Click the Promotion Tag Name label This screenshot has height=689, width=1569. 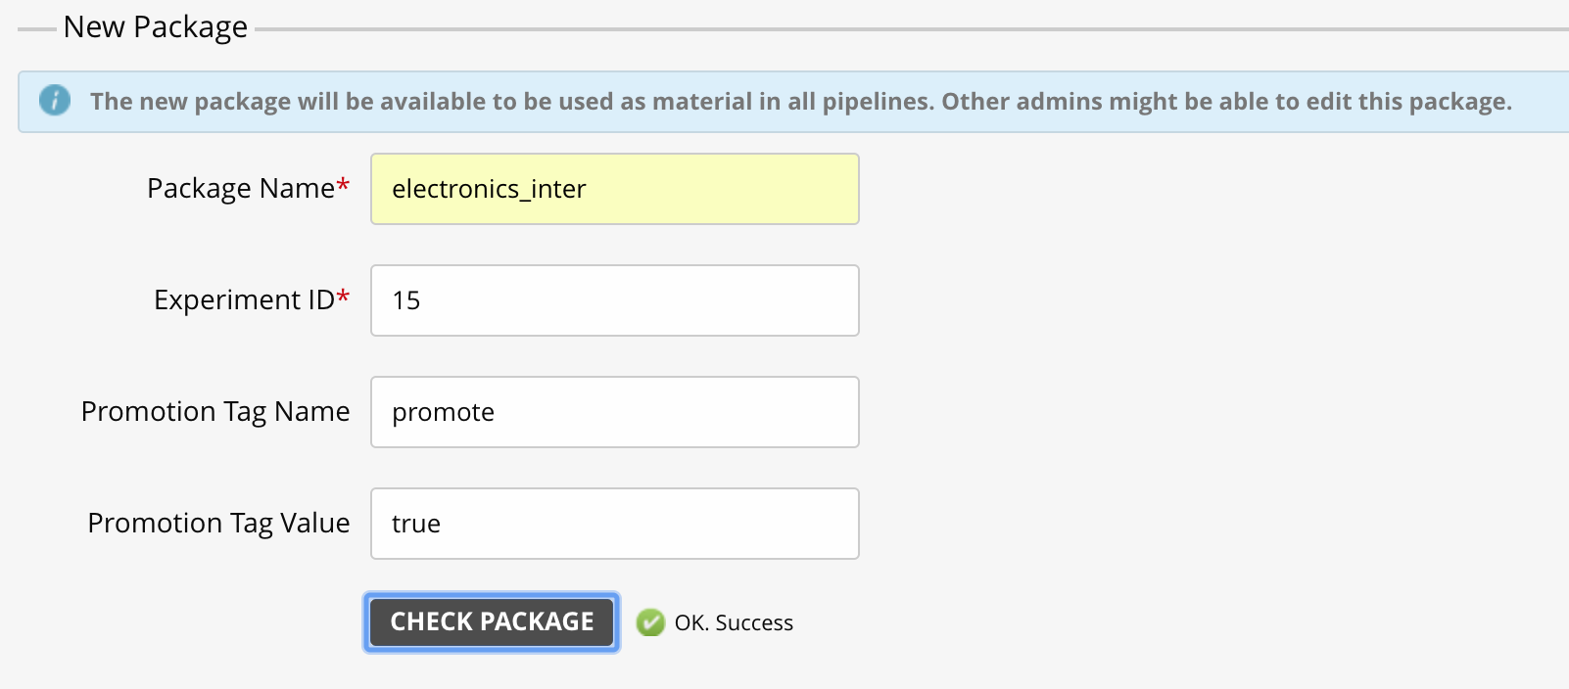(214, 411)
